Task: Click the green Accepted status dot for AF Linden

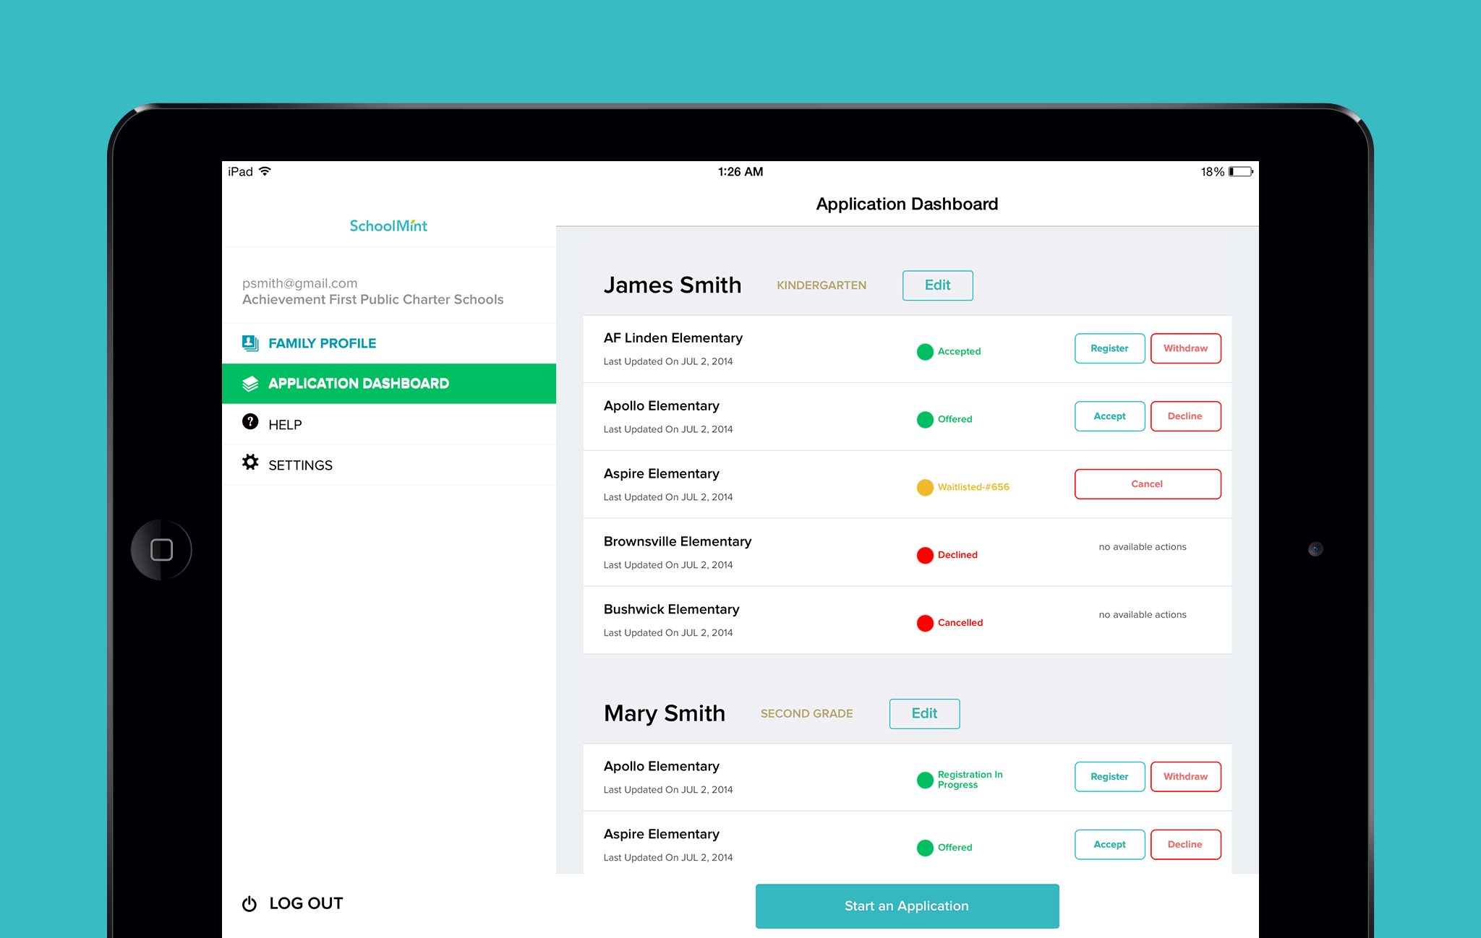Action: click(925, 351)
